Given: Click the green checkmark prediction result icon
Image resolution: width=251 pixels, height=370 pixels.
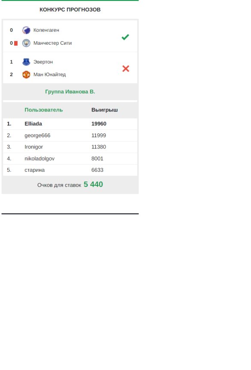Looking at the screenshot, I should (125, 37).
